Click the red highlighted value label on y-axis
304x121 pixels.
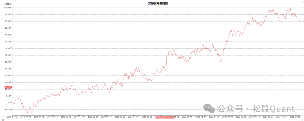[8, 87]
